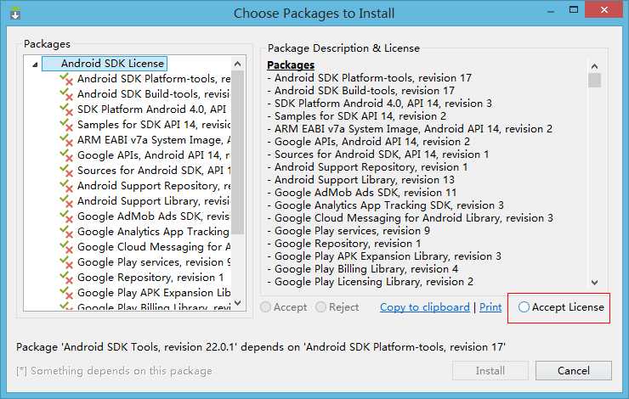
Task: Click license description scroll down arrow
Action: [594, 283]
